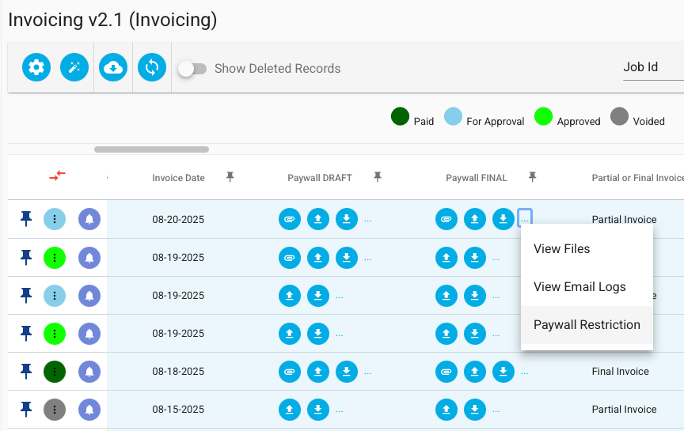Click Paywall DRAFT attachment icon for 08-20-2025 row
The width and height of the screenshot is (684, 431).
290,219
